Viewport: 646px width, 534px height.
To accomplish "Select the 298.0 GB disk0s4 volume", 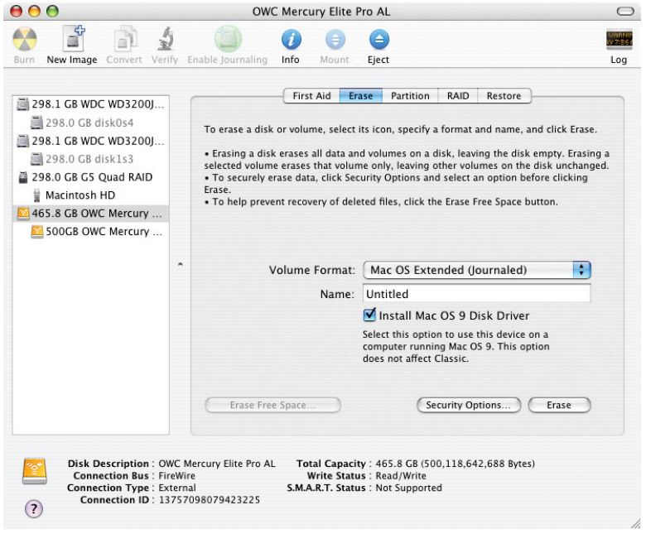I will 90,123.
